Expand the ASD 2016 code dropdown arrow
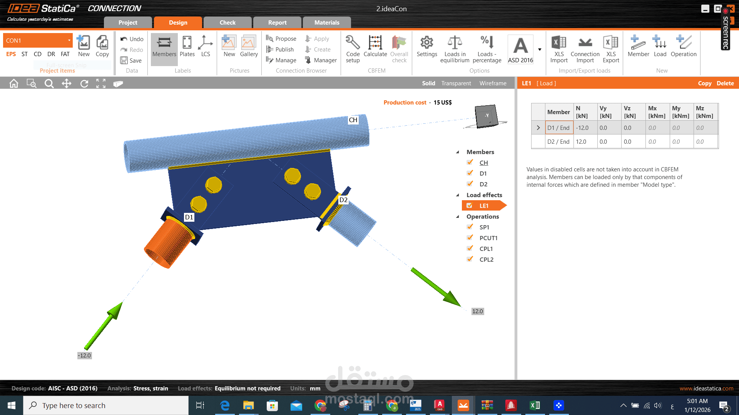Screen dimensions: 739x415 (540, 50)
